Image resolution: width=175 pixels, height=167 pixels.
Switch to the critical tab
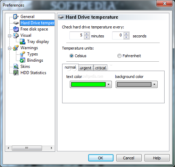tap(100, 68)
